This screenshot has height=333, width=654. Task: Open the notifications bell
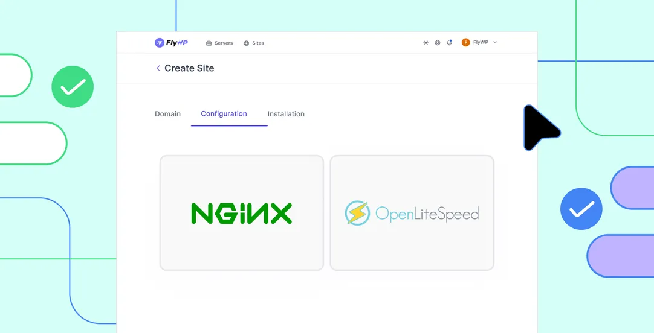coord(449,42)
